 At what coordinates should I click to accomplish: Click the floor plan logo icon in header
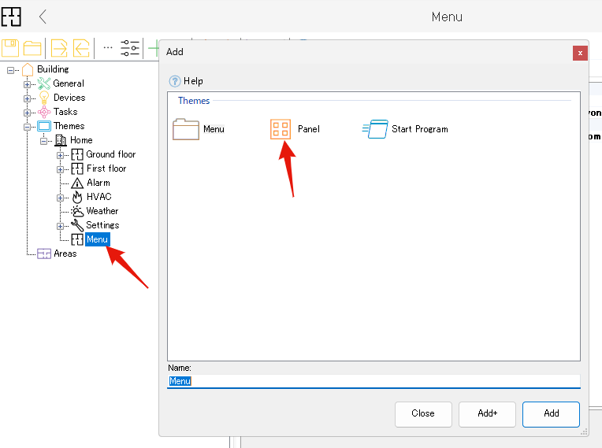tap(11, 17)
